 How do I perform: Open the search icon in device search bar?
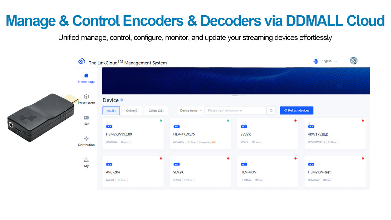click(271, 110)
